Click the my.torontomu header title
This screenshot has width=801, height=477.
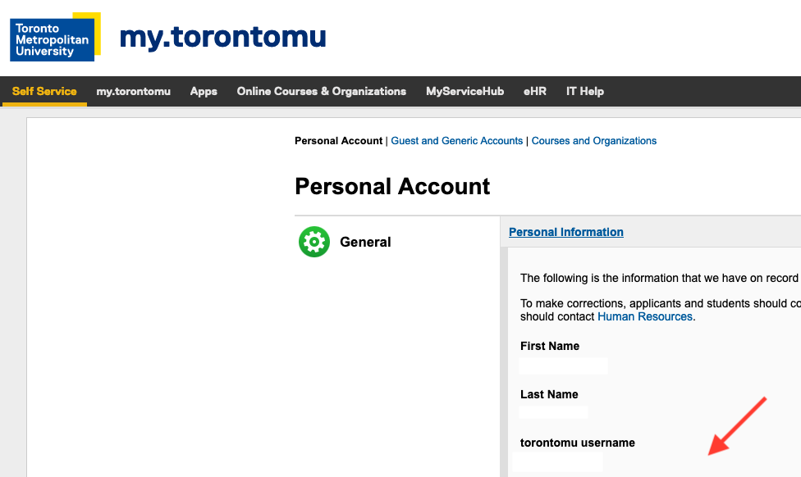[222, 37]
